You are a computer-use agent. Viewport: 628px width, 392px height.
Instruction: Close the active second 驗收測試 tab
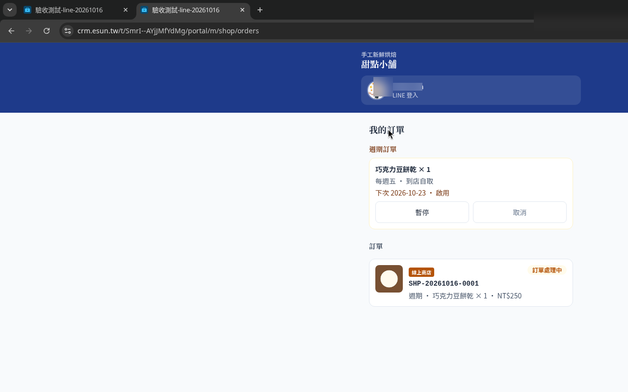pos(242,10)
